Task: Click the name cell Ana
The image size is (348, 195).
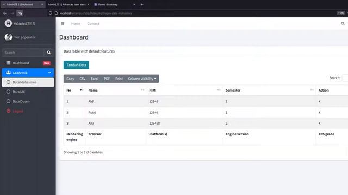Action: click(91, 123)
